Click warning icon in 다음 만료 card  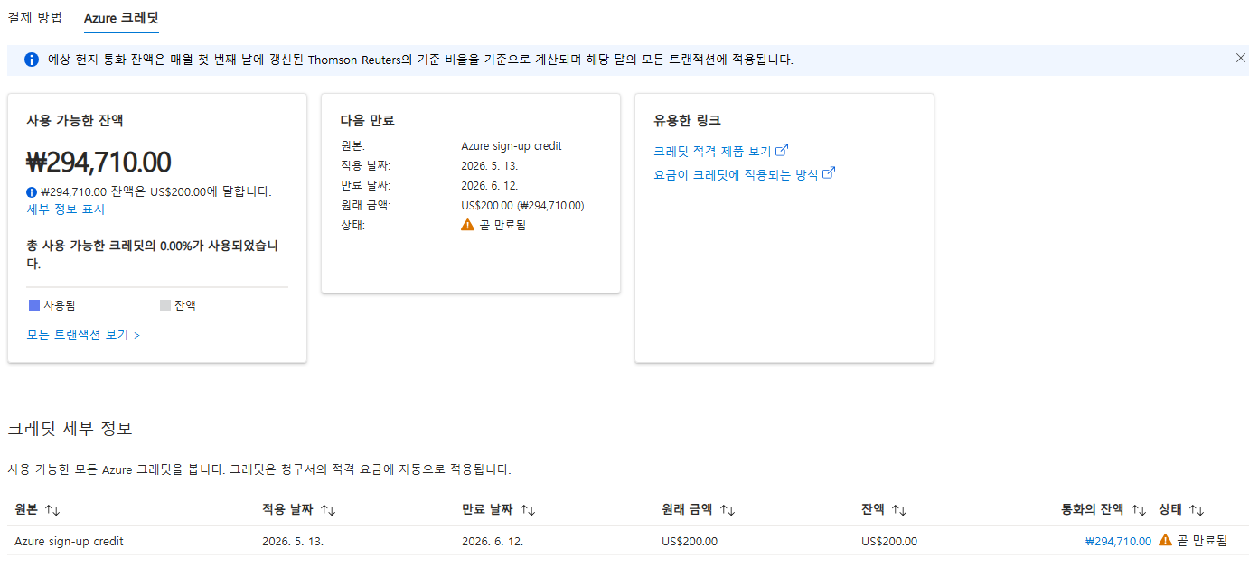pos(467,225)
